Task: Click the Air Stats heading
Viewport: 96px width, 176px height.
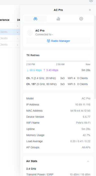Action: 32,161
